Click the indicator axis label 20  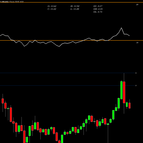(x=137, y=5)
